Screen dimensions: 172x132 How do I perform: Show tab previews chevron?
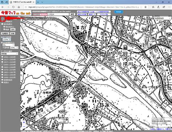point(42,2)
